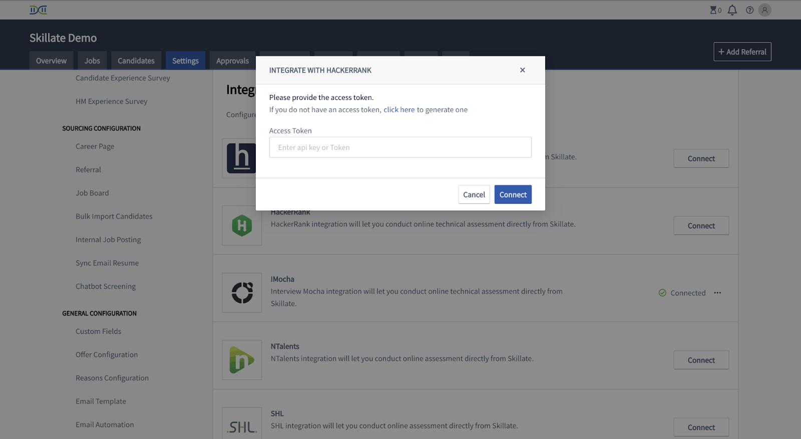Click the SHL integration name
The width and height of the screenshot is (801, 439).
click(277, 413)
